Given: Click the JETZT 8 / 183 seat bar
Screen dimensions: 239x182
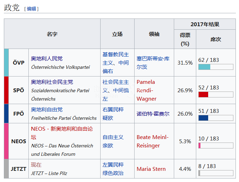Looking at the screenshot, I should [x=216, y=173].
